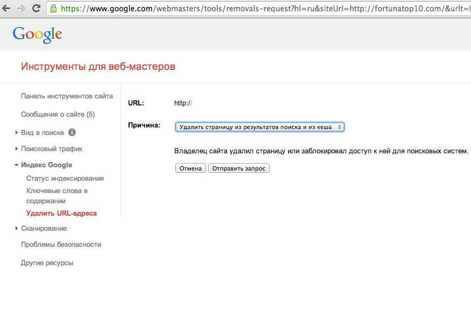Open Другие ресурсы
Viewport: 471px width, 334px height.
(x=47, y=263)
